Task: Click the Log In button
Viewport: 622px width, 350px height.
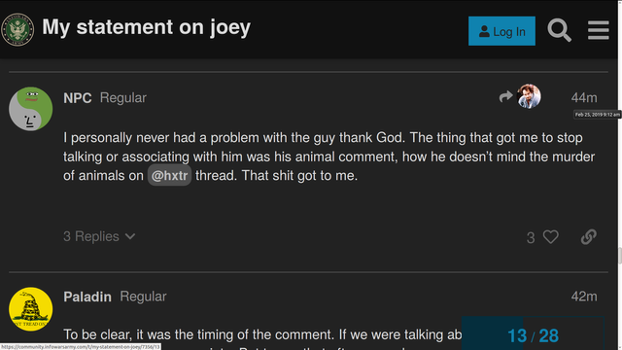Action: [501, 31]
